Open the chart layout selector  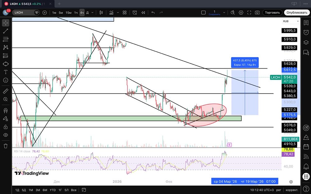coord(203,12)
